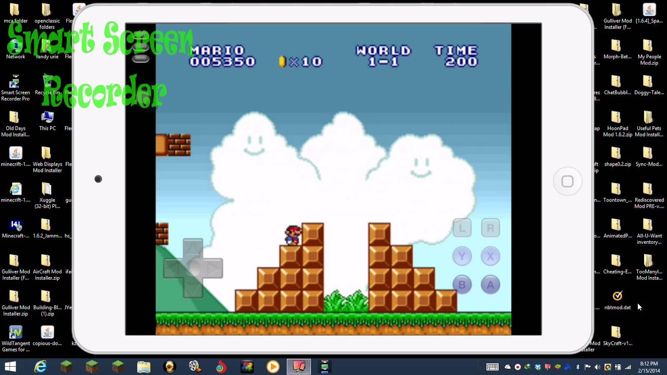Select the Smart Screen Recorder Pro shortcut
This screenshot has width=667, height=375.
pos(15,89)
